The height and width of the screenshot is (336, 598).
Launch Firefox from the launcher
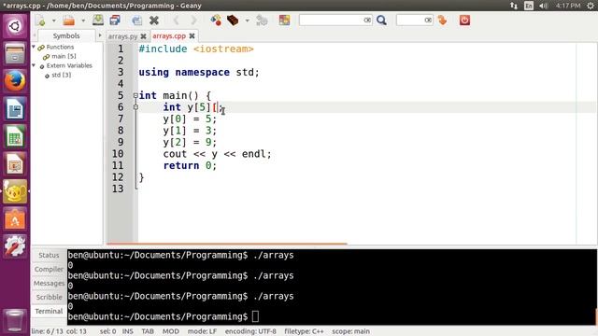pyautogui.click(x=15, y=81)
